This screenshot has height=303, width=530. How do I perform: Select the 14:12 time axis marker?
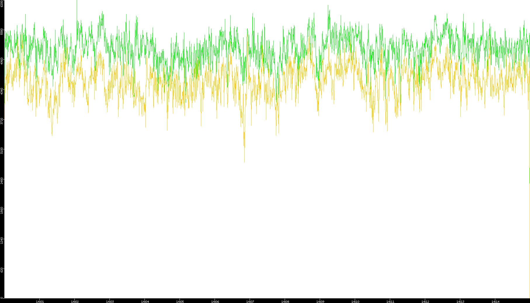point(425,302)
